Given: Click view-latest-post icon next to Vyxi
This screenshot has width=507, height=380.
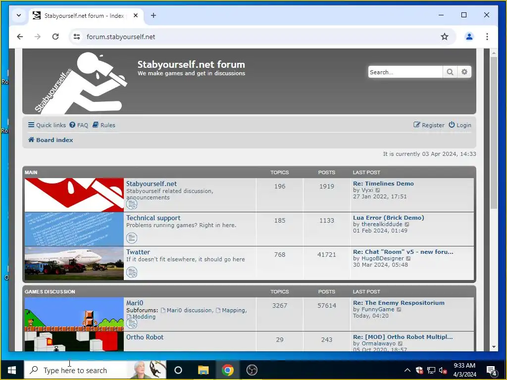Looking at the screenshot, I should (x=378, y=190).
